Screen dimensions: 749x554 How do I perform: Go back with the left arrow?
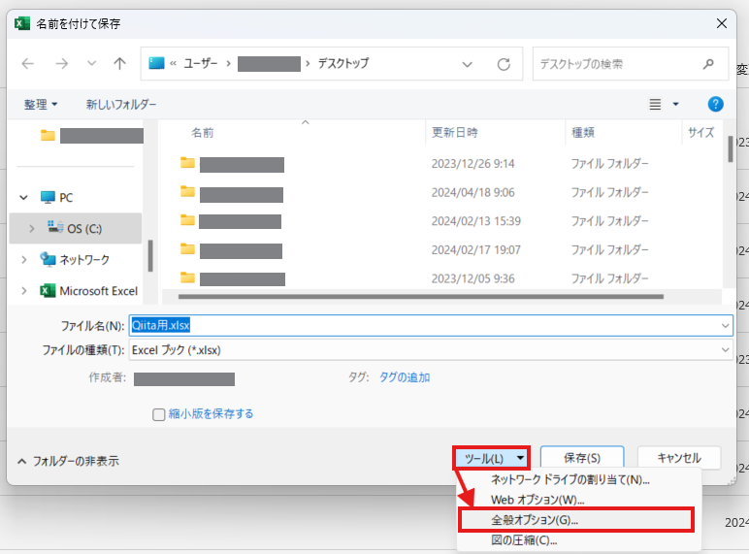[x=28, y=63]
